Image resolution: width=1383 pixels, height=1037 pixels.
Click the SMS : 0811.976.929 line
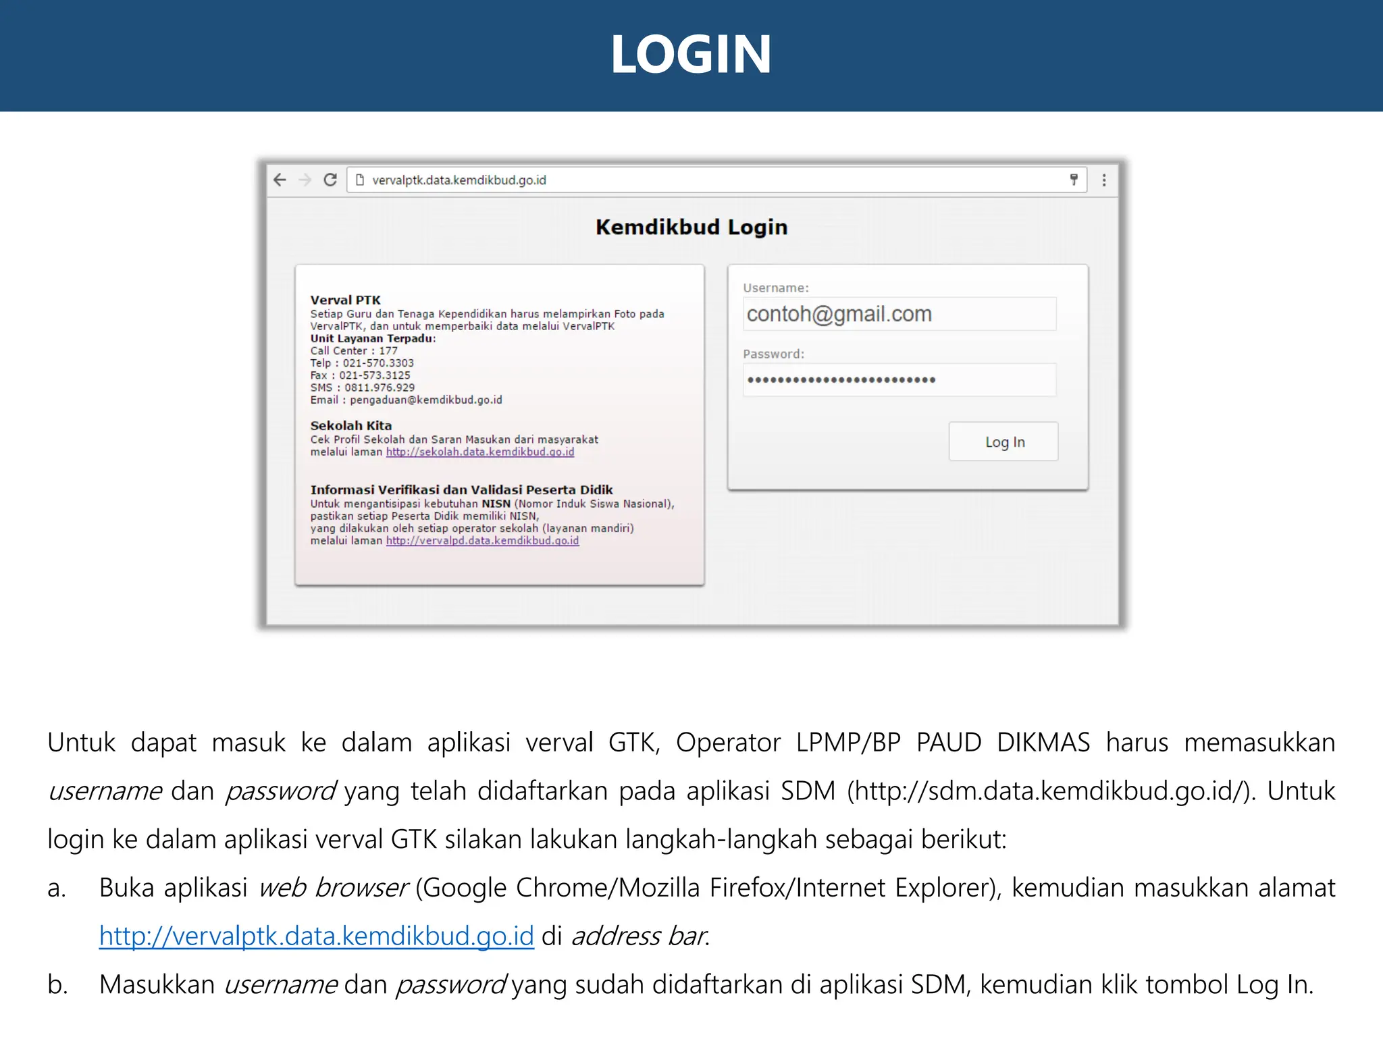tap(362, 388)
